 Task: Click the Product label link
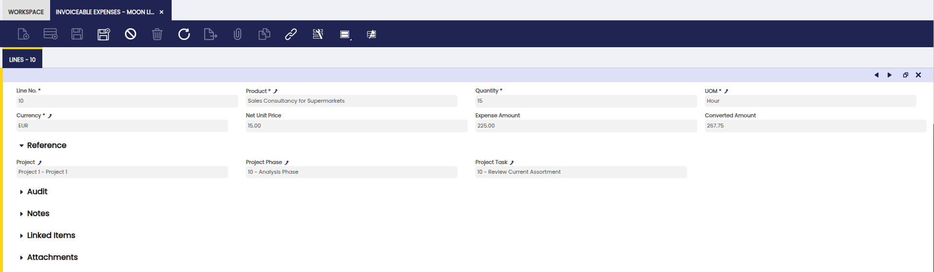(x=256, y=91)
